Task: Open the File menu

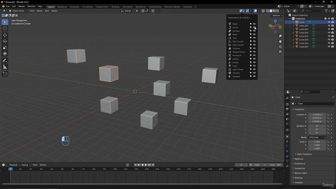Action: [x=8, y=6]
